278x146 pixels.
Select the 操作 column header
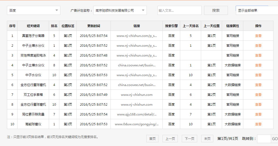258,26
